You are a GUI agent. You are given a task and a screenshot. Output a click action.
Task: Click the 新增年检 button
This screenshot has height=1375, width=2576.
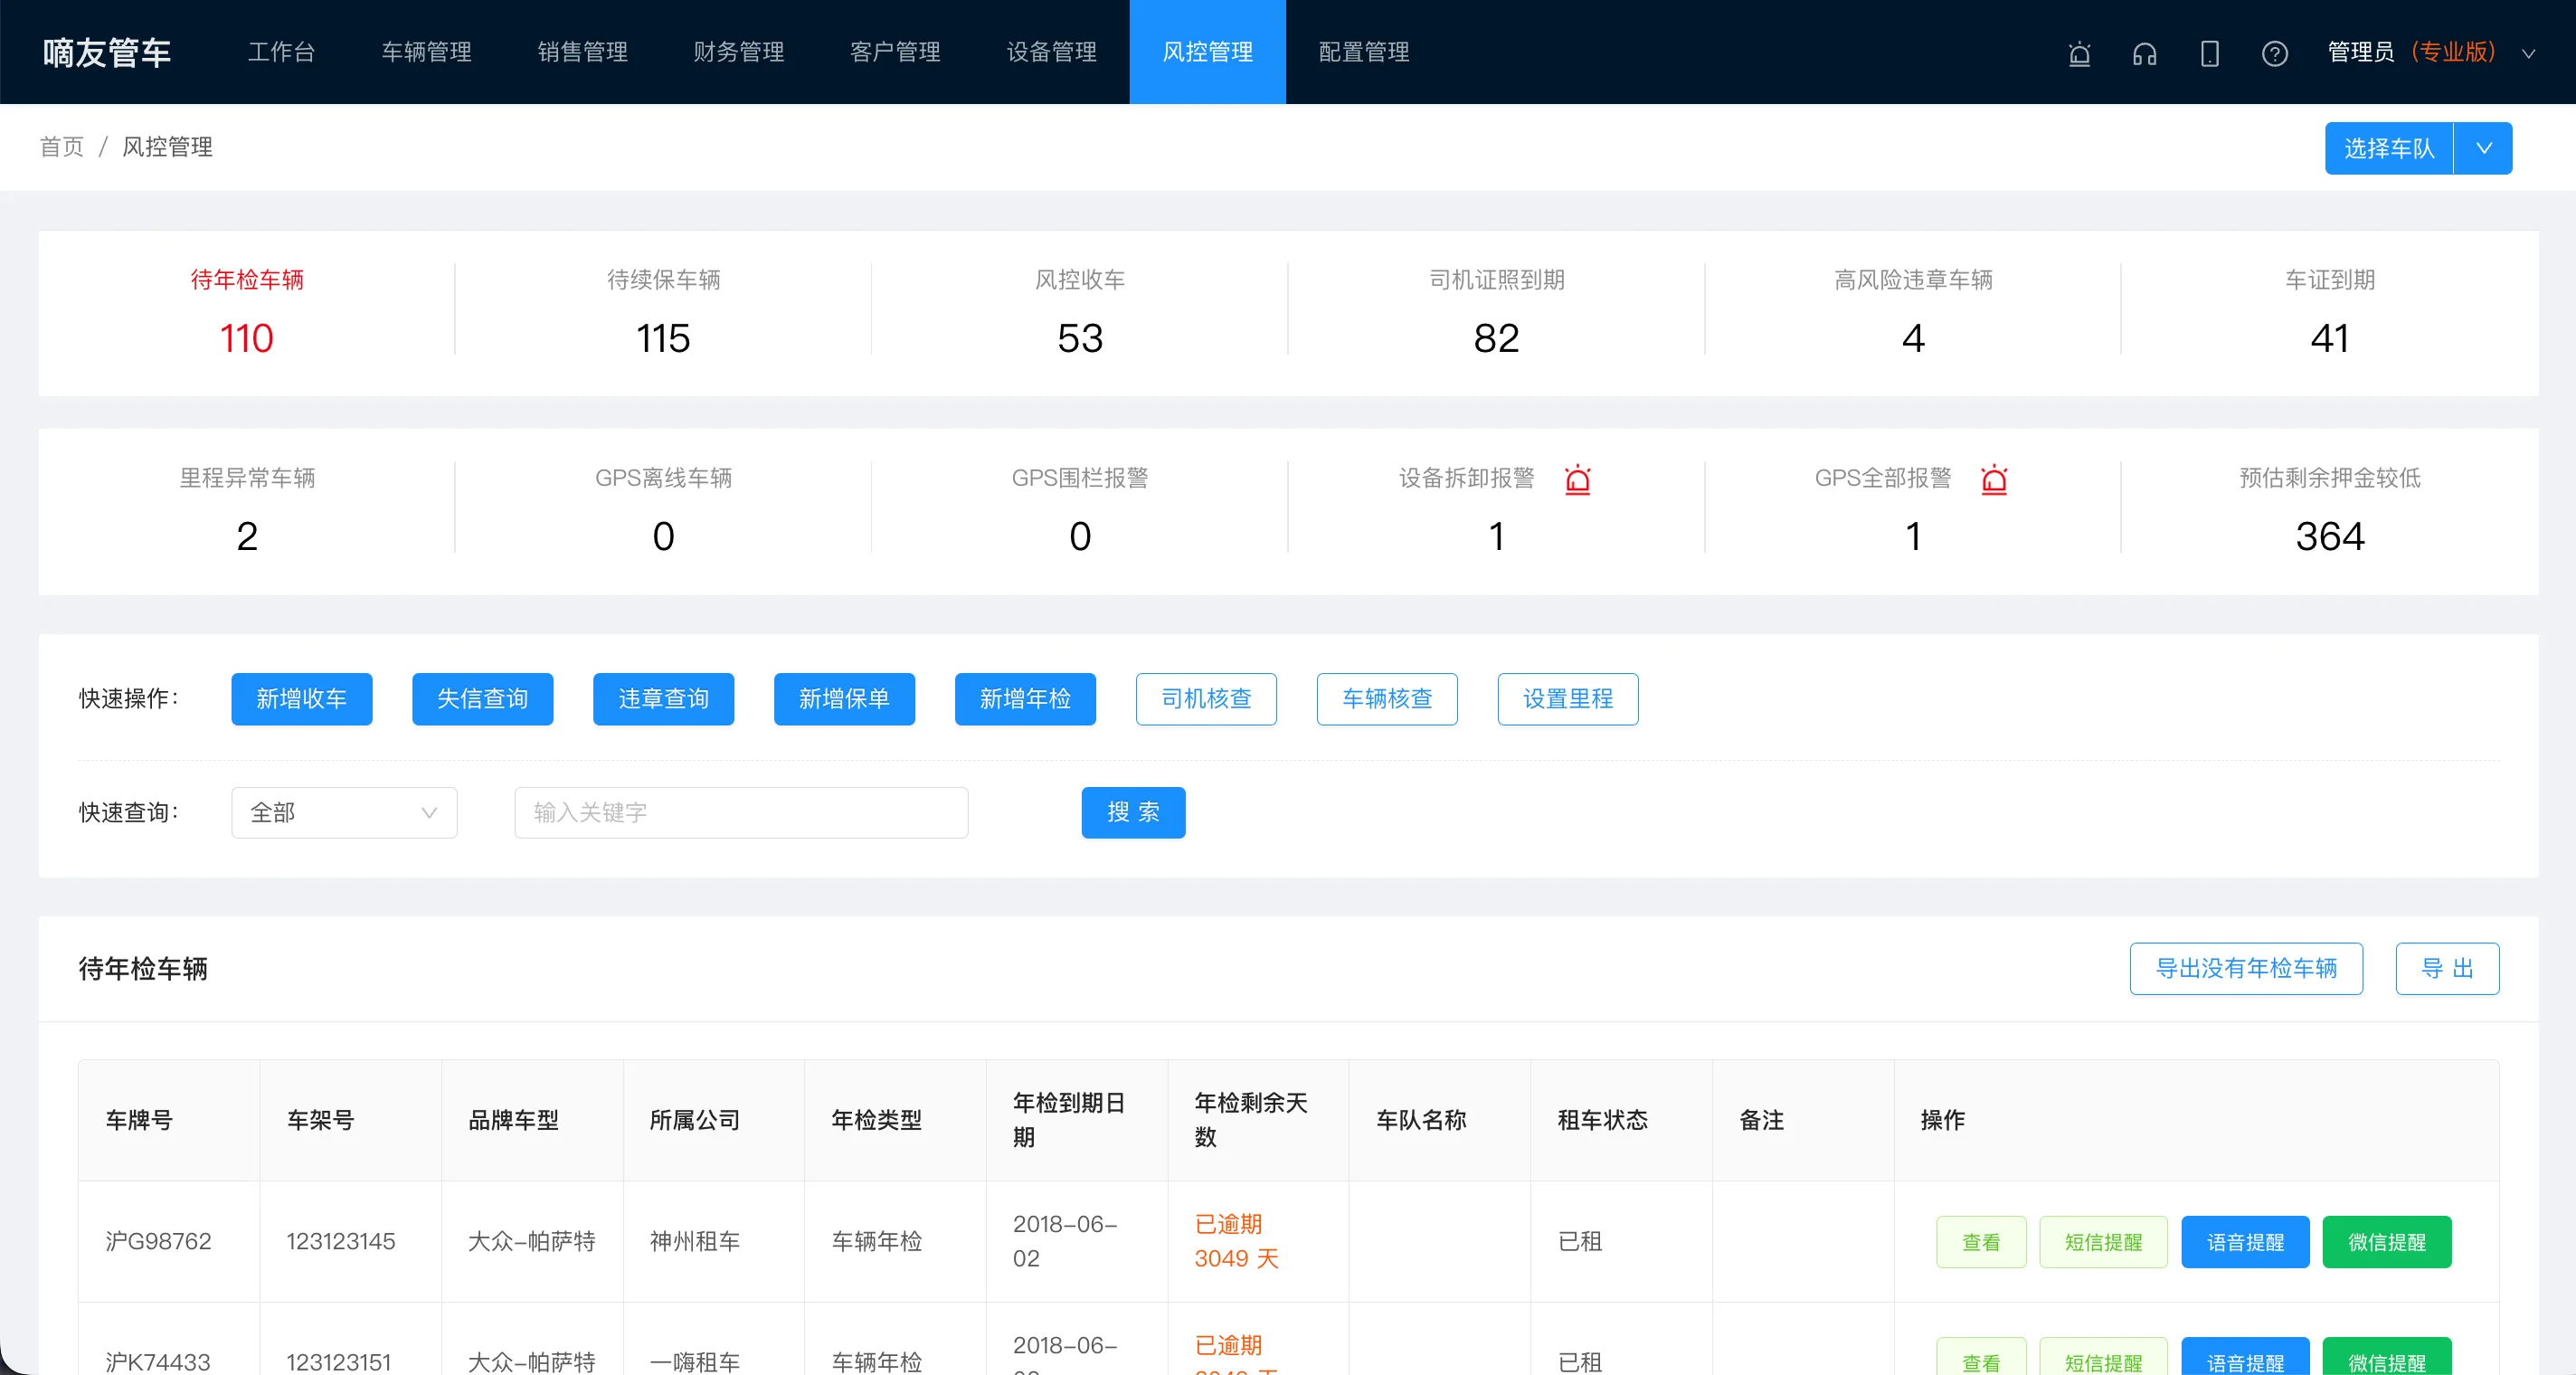[1025, 699]
